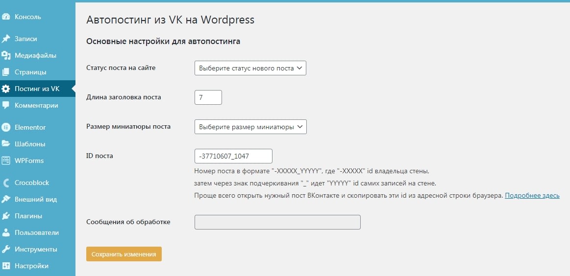
Task: Open Комментарии menu entry
Action: (x=36, y=105)
